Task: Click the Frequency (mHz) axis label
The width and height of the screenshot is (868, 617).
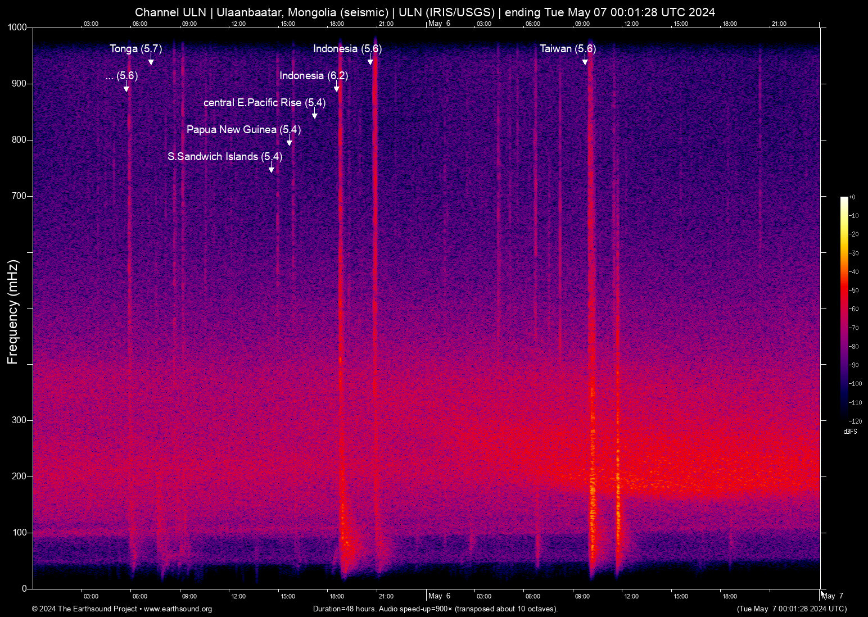Action: [x=13, y=312]
